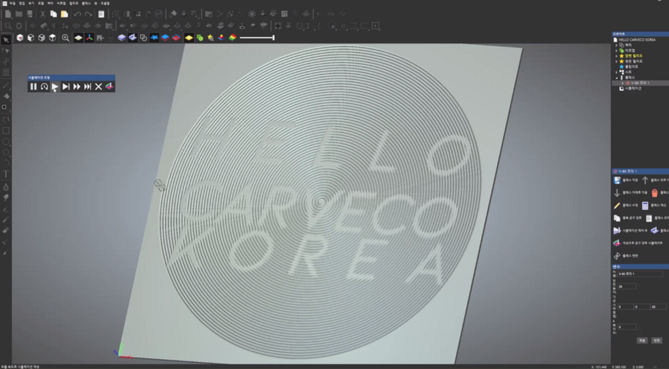The image size is (669, 369).
Task: Skip the simulation to the end
Action: (x=88, y=86)
